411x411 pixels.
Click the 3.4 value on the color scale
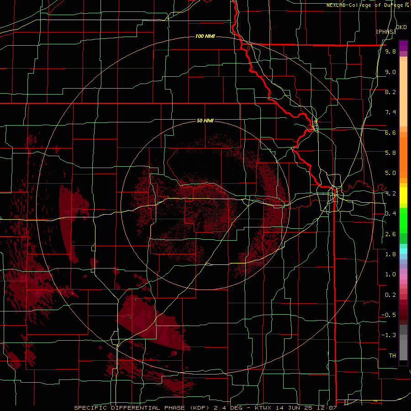390,213
